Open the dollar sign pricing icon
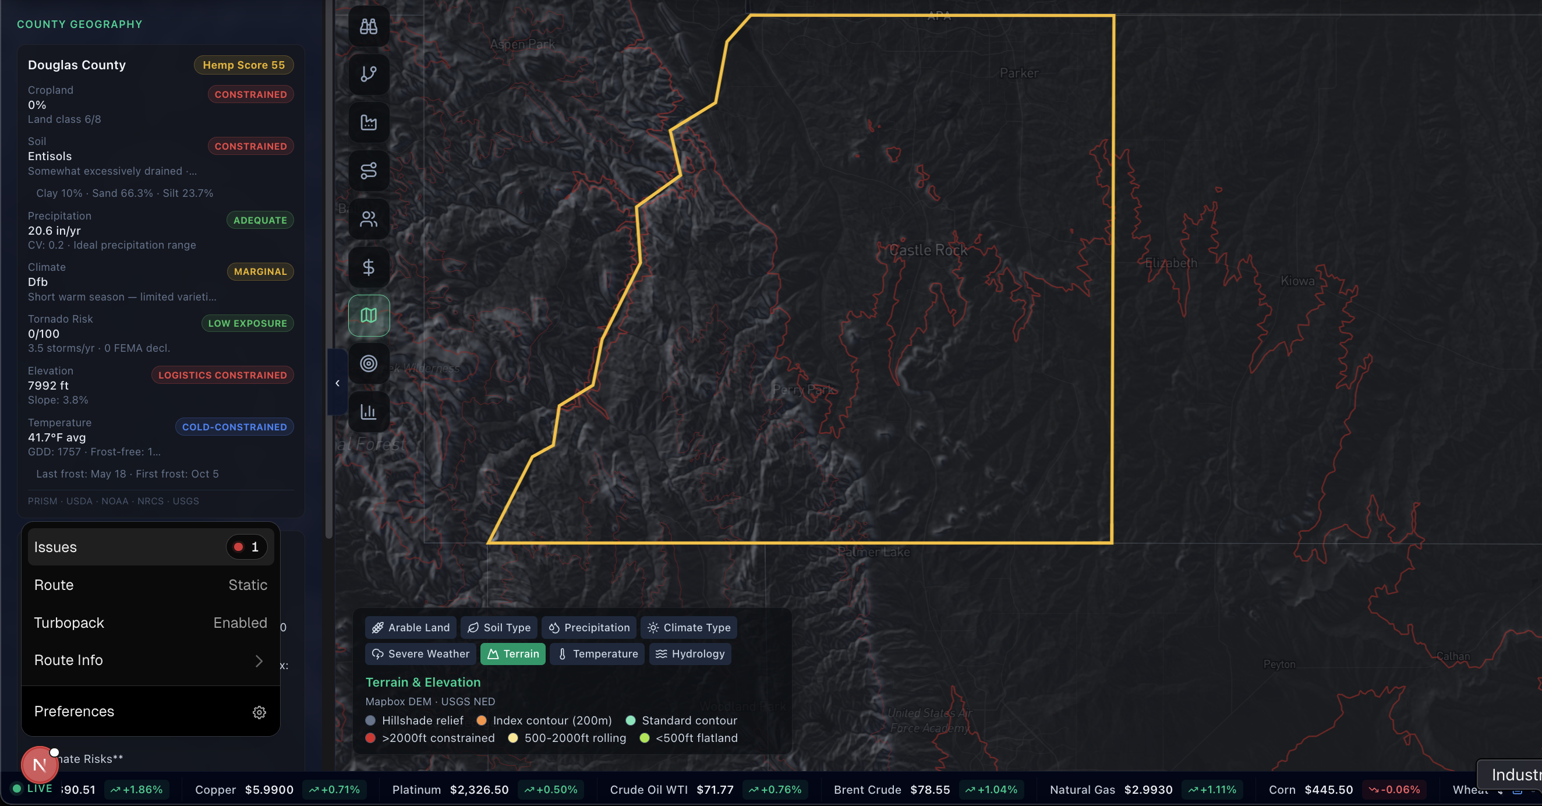The width and height of the screenshot is (1542, 806). click(x=369, y=267)
